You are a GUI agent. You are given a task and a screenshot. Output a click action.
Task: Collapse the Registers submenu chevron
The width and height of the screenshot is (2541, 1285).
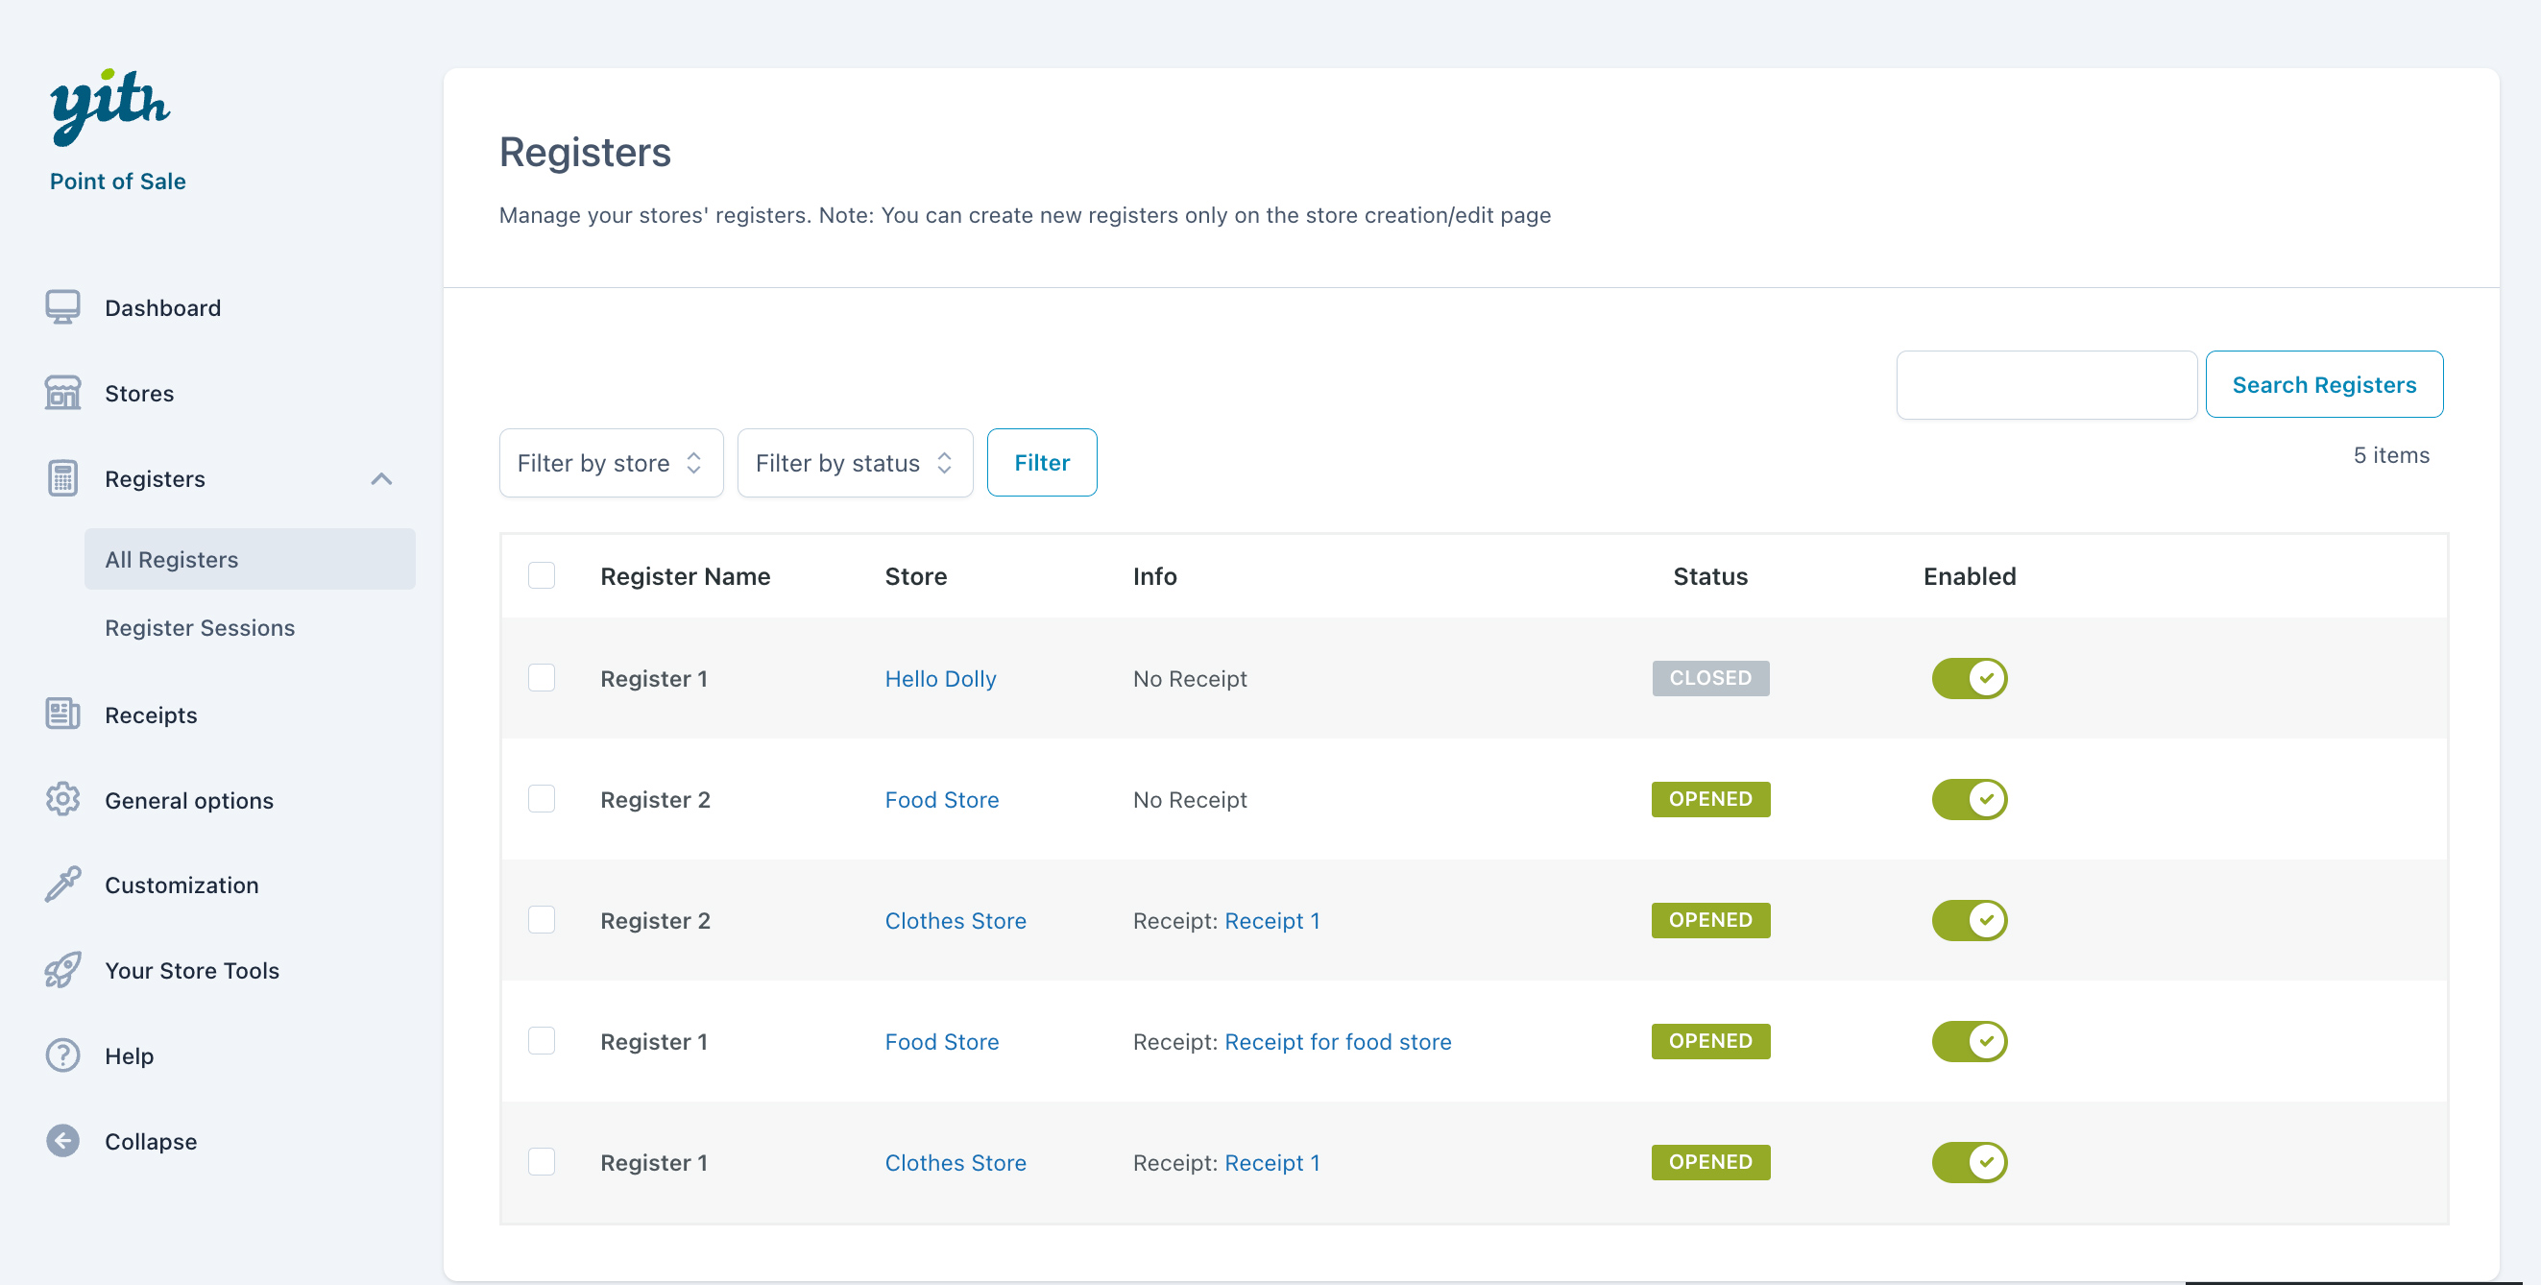coord(382,479)
